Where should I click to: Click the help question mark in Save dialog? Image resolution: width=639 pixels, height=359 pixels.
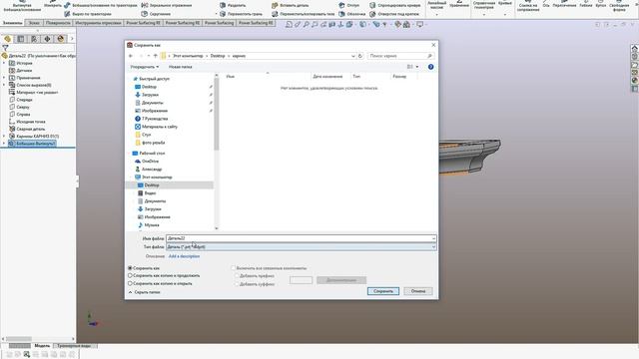coord(430,67)
